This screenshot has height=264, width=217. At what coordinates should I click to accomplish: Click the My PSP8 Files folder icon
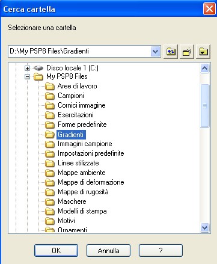pos(38,76)
